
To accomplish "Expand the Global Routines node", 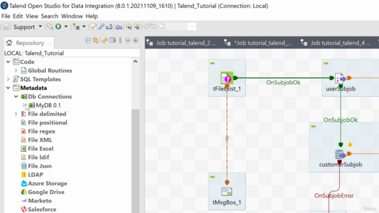I will [x=16, y=70].
